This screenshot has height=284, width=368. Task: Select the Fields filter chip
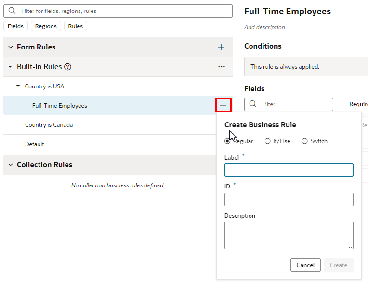coord(15,26)
